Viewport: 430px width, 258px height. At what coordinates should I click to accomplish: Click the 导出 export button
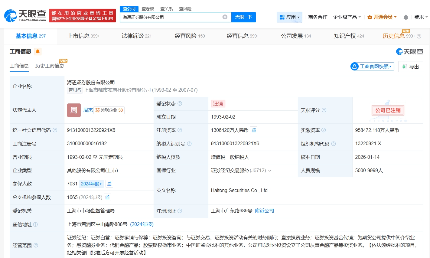point(411,67)
